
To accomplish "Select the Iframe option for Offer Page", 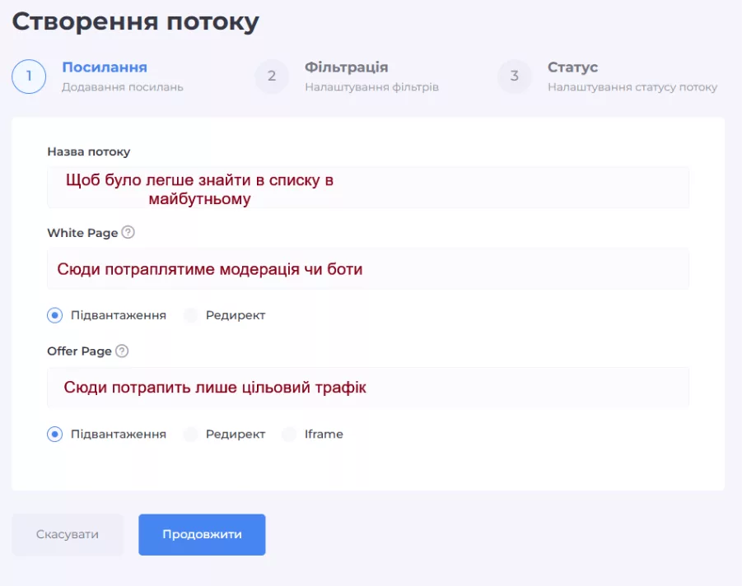I will (x=289, y=434).
